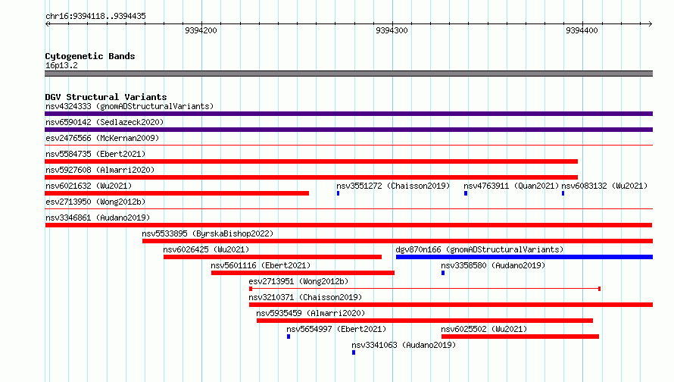This screenshot has height=382, width=674.
Task: Click the red nsv3346861 variant bar
Action: click(x=348, y=225)
